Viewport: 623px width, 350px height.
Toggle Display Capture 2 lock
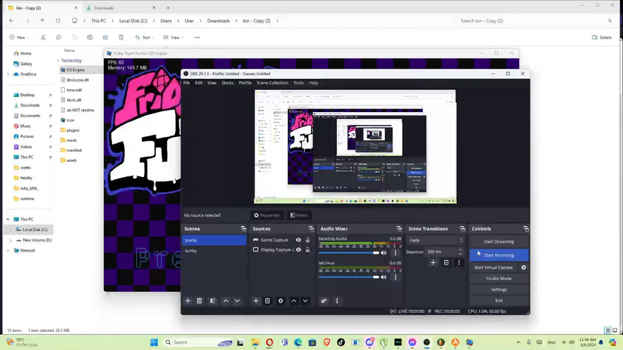tap(307, 250)
